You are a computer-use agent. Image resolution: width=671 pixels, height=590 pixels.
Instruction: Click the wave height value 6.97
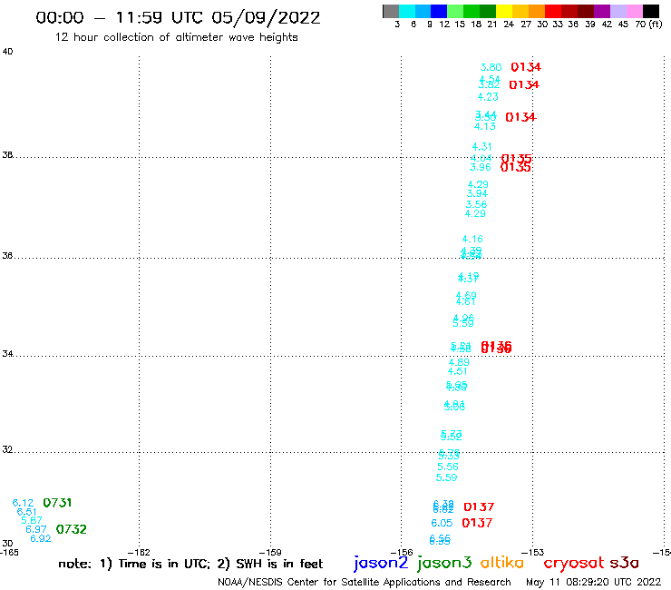[36, 529]
